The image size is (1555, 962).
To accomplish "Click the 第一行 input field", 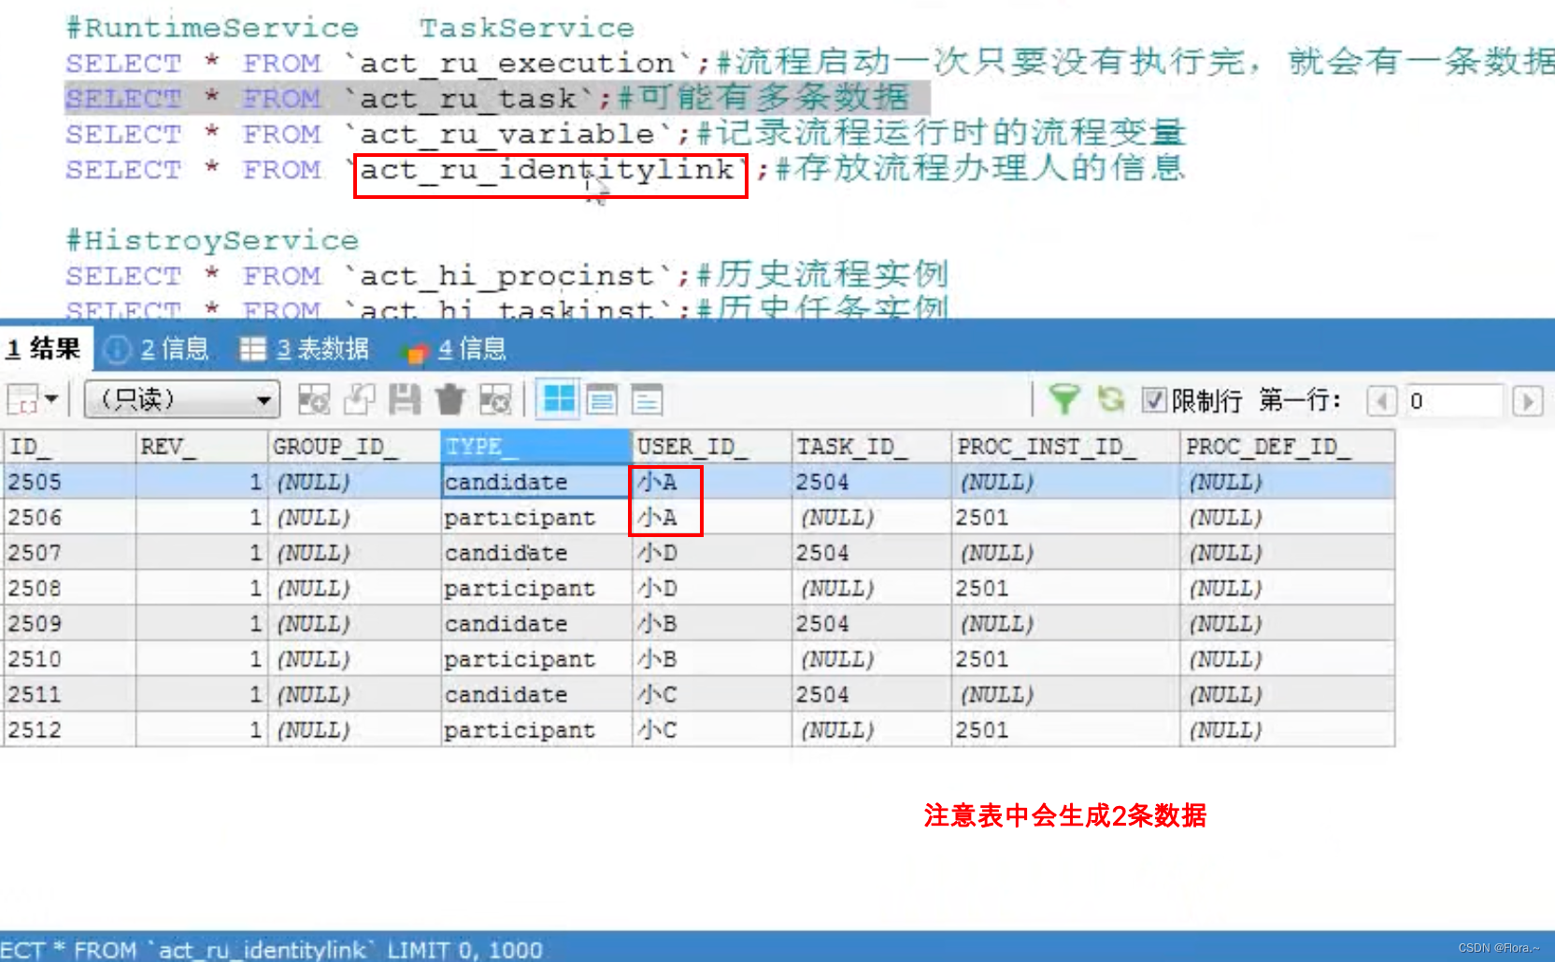I will pos(1455,402).
